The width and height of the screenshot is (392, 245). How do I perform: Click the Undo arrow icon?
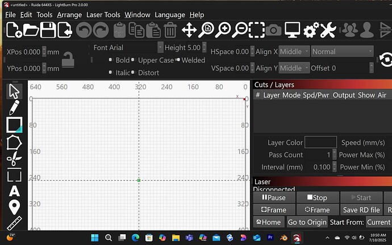point(84,30)
